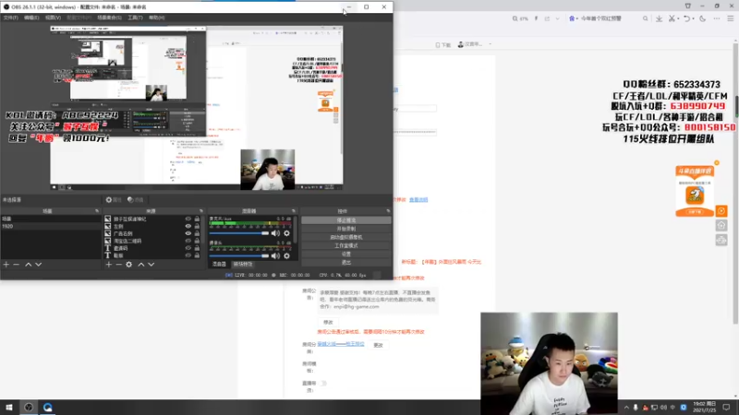Image resolution: width=739 pixels, height=415 pixels.
Task: Select the 1920 scene in the scenes list
Action: pos(51,226)
